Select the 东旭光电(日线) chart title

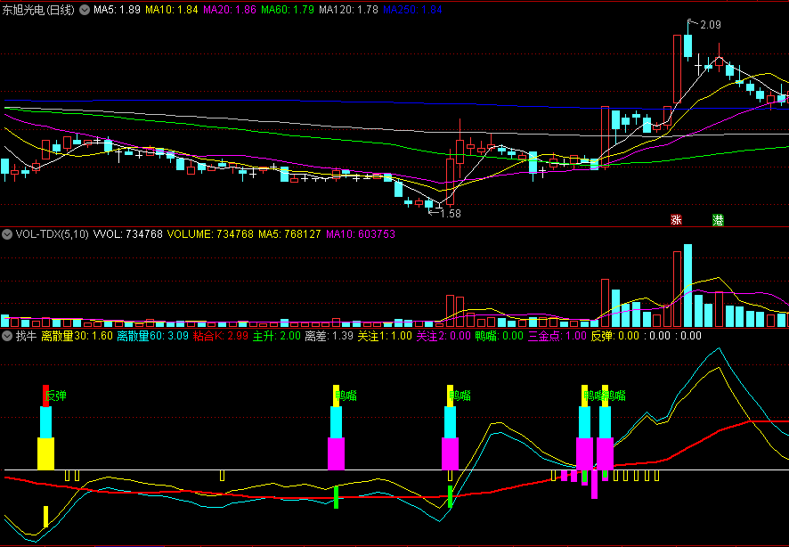click(39, 10)
